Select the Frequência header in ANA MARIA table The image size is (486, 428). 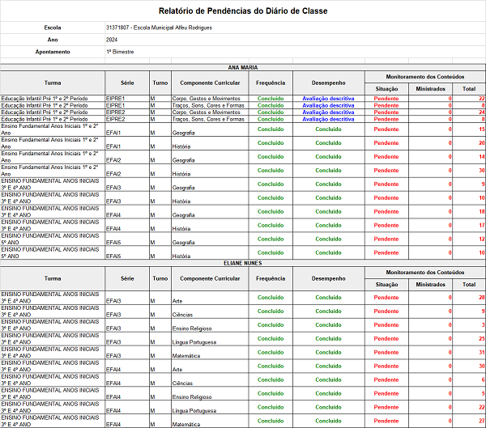pos(271,83)
